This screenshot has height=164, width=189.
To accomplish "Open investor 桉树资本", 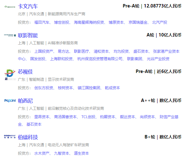I will pyautogui.click(x=65, y=88).
